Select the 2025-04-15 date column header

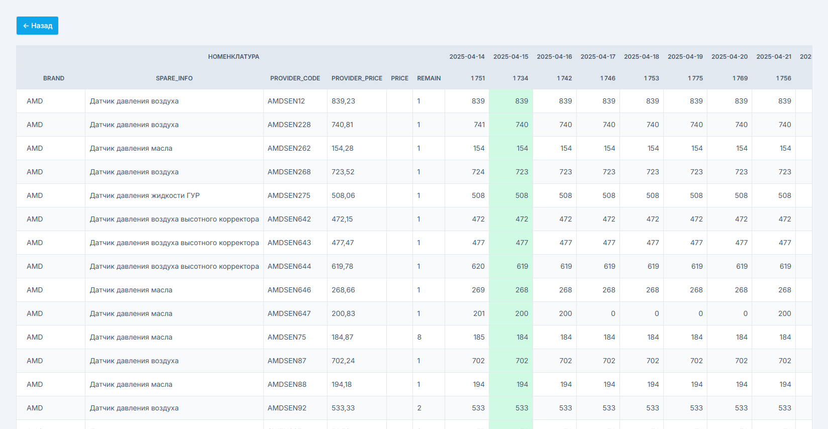[x=510, y=57]
